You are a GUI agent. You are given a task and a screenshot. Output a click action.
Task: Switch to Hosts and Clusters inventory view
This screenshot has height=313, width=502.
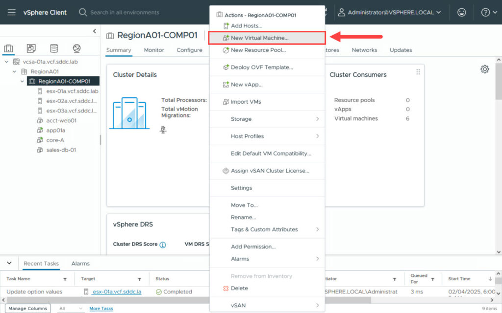tap(9, 48)
